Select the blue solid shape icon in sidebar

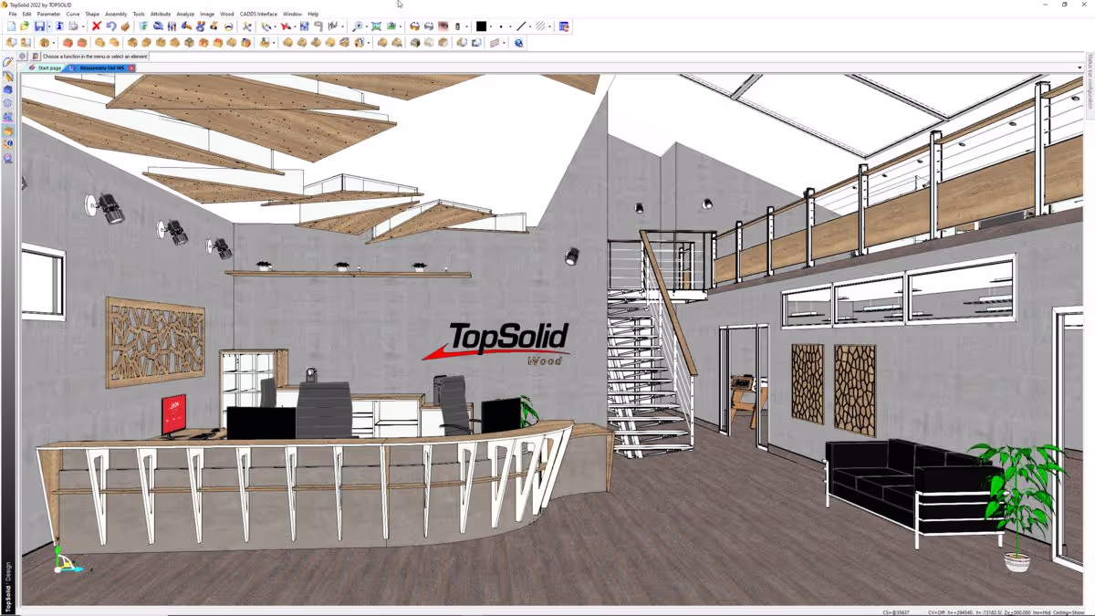[x=8, y=90]
